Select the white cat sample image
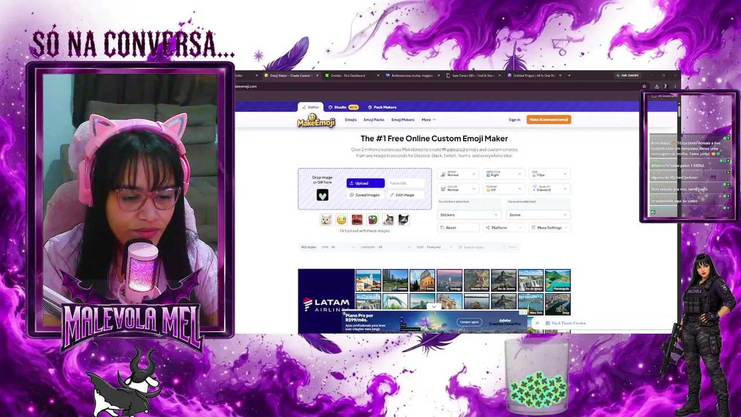The width and height of the screenshot is (741, 417). point(326,220)
